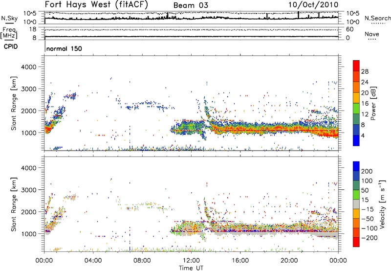This screenshot has width=391, height=271.
Task: Click 'Slant Range [km]' label of the velocity panel
Action: click(14, 204)
